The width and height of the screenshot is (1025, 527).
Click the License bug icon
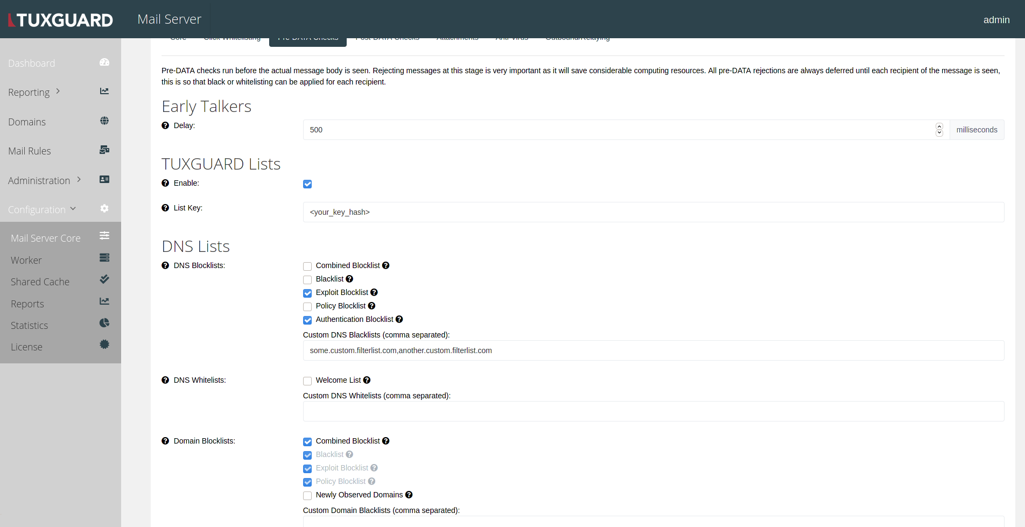(104, 344)
